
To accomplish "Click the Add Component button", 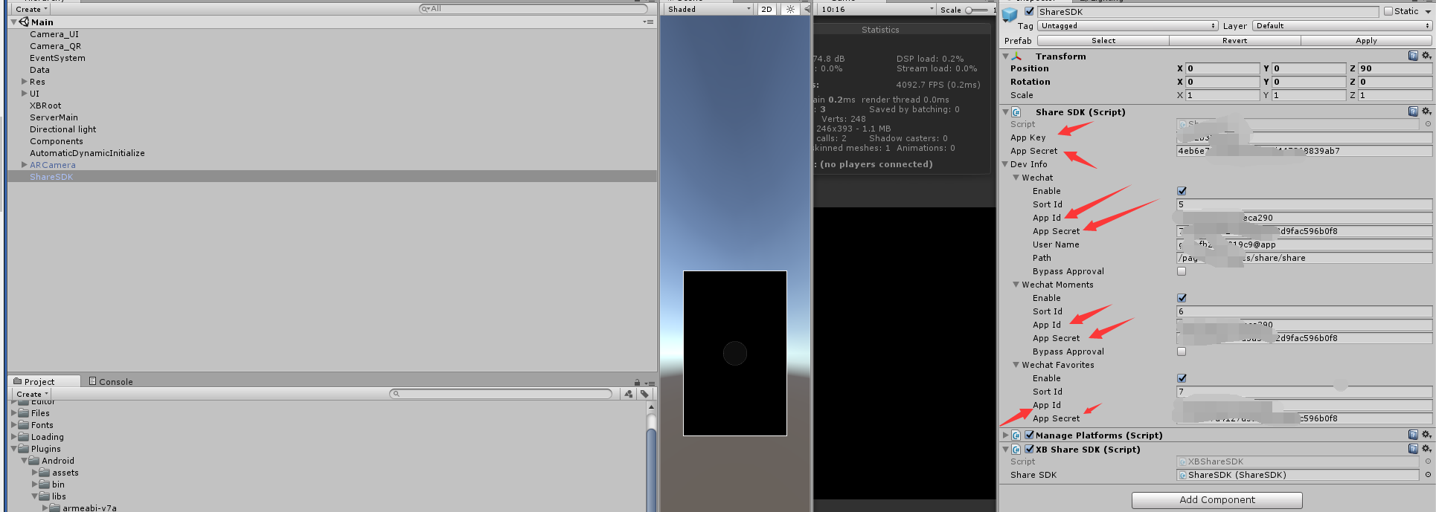I will pyautogui.click(x=1217, y=500).
